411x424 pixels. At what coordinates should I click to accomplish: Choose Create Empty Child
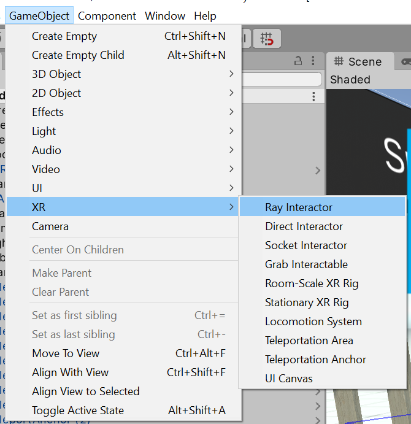(x=123, y=55)
